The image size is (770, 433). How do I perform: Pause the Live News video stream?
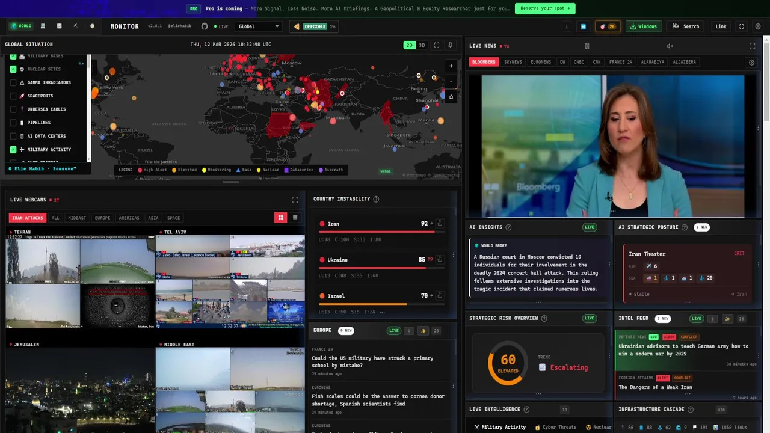[x=587, y=46]
